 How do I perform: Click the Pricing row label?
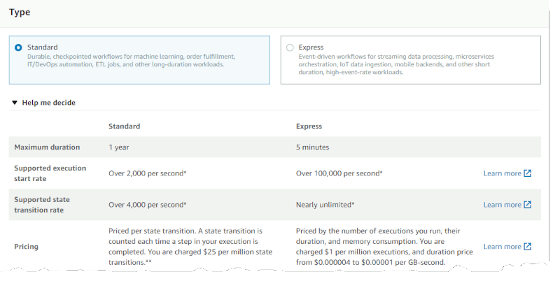pyautogui.click(x=26, y=247)
